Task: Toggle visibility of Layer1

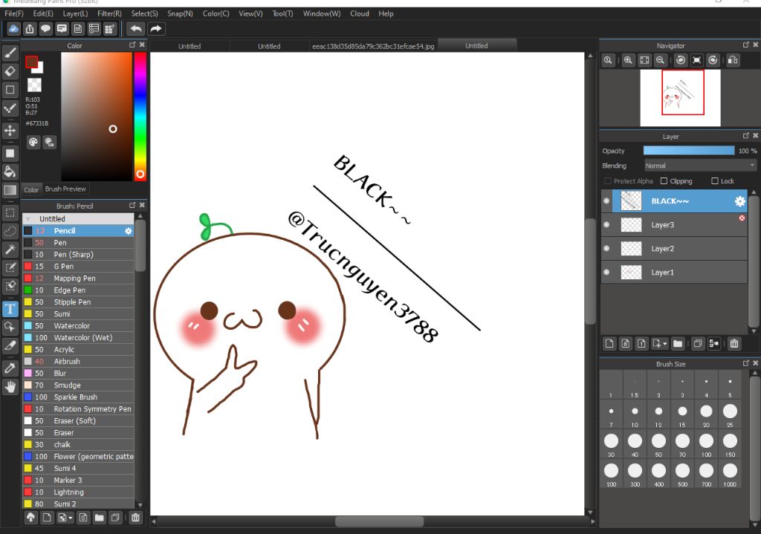Action: pyautogui.click(x=606, y=272)
